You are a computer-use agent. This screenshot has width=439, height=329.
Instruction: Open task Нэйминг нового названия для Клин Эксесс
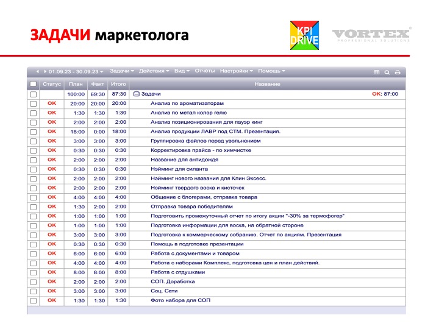[x=209, y=178]
